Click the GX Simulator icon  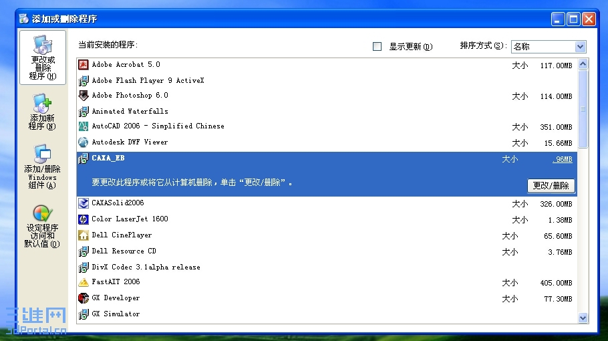point(84,314)
